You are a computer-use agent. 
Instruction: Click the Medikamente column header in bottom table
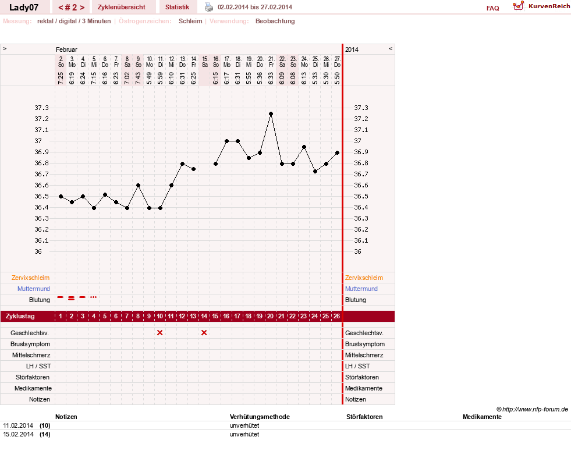pyautogui.click(x=482, y=417)
